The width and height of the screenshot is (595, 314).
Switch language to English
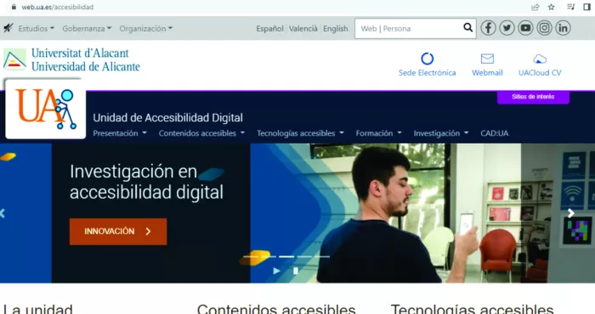click(x=336, y=28)
